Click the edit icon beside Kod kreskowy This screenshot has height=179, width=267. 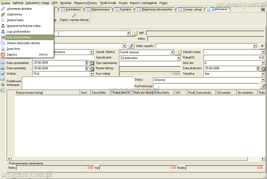coord(263,86)
